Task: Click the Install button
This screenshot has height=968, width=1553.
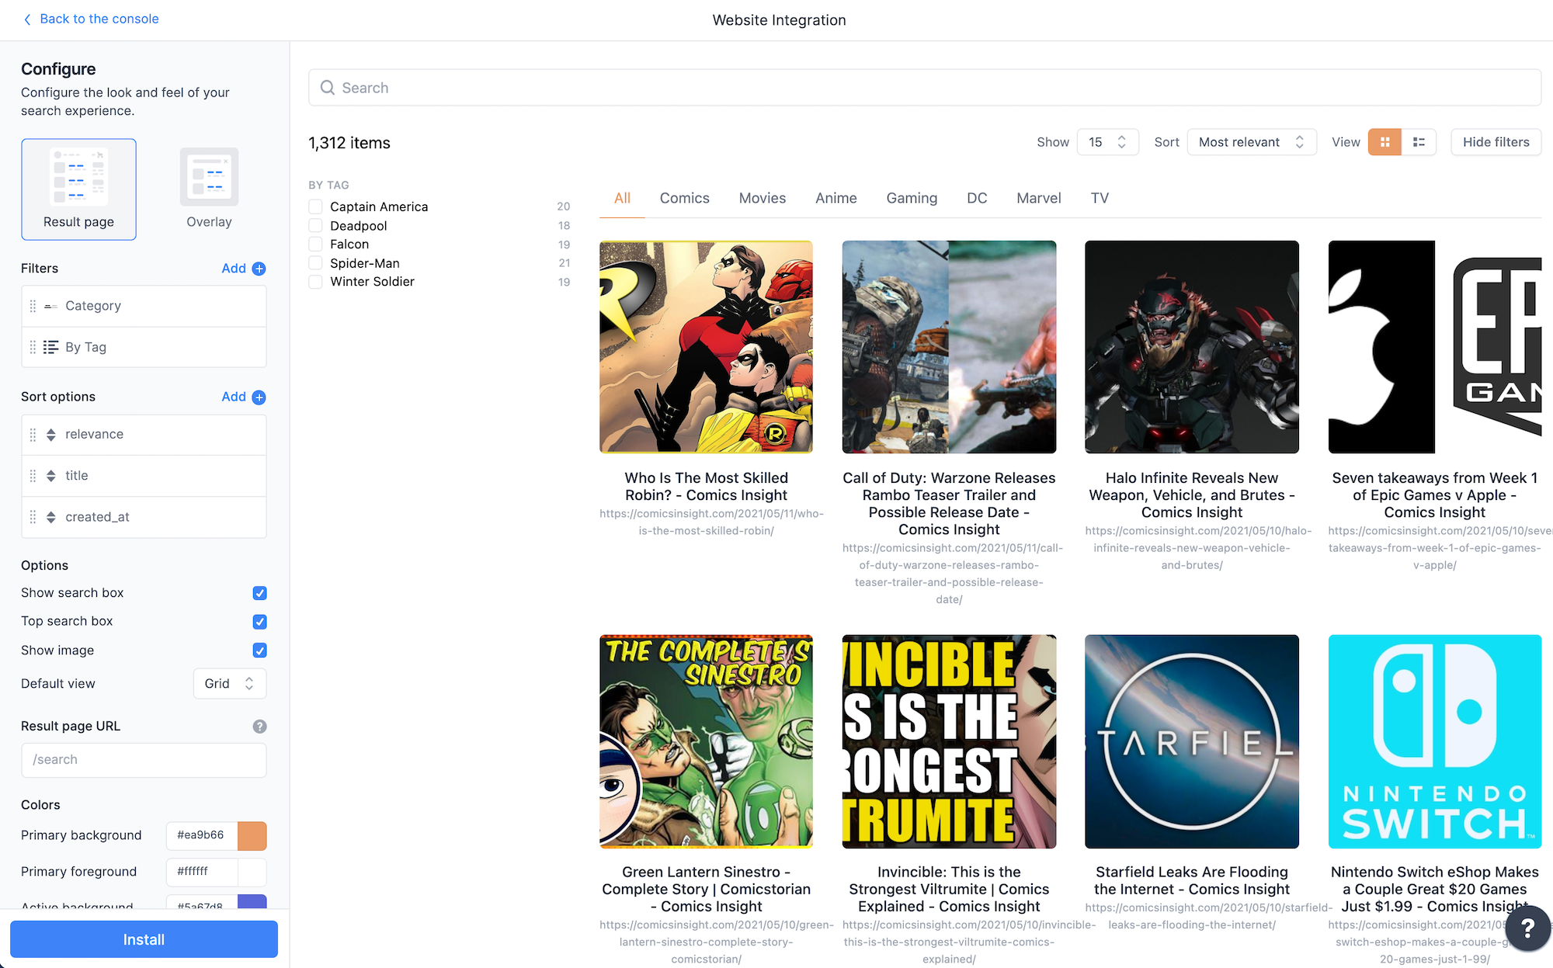Action: pos(144,939)
